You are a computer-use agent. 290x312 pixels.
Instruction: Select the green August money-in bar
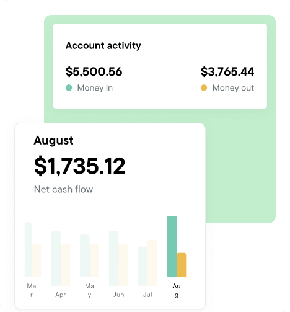click(172, 247)
